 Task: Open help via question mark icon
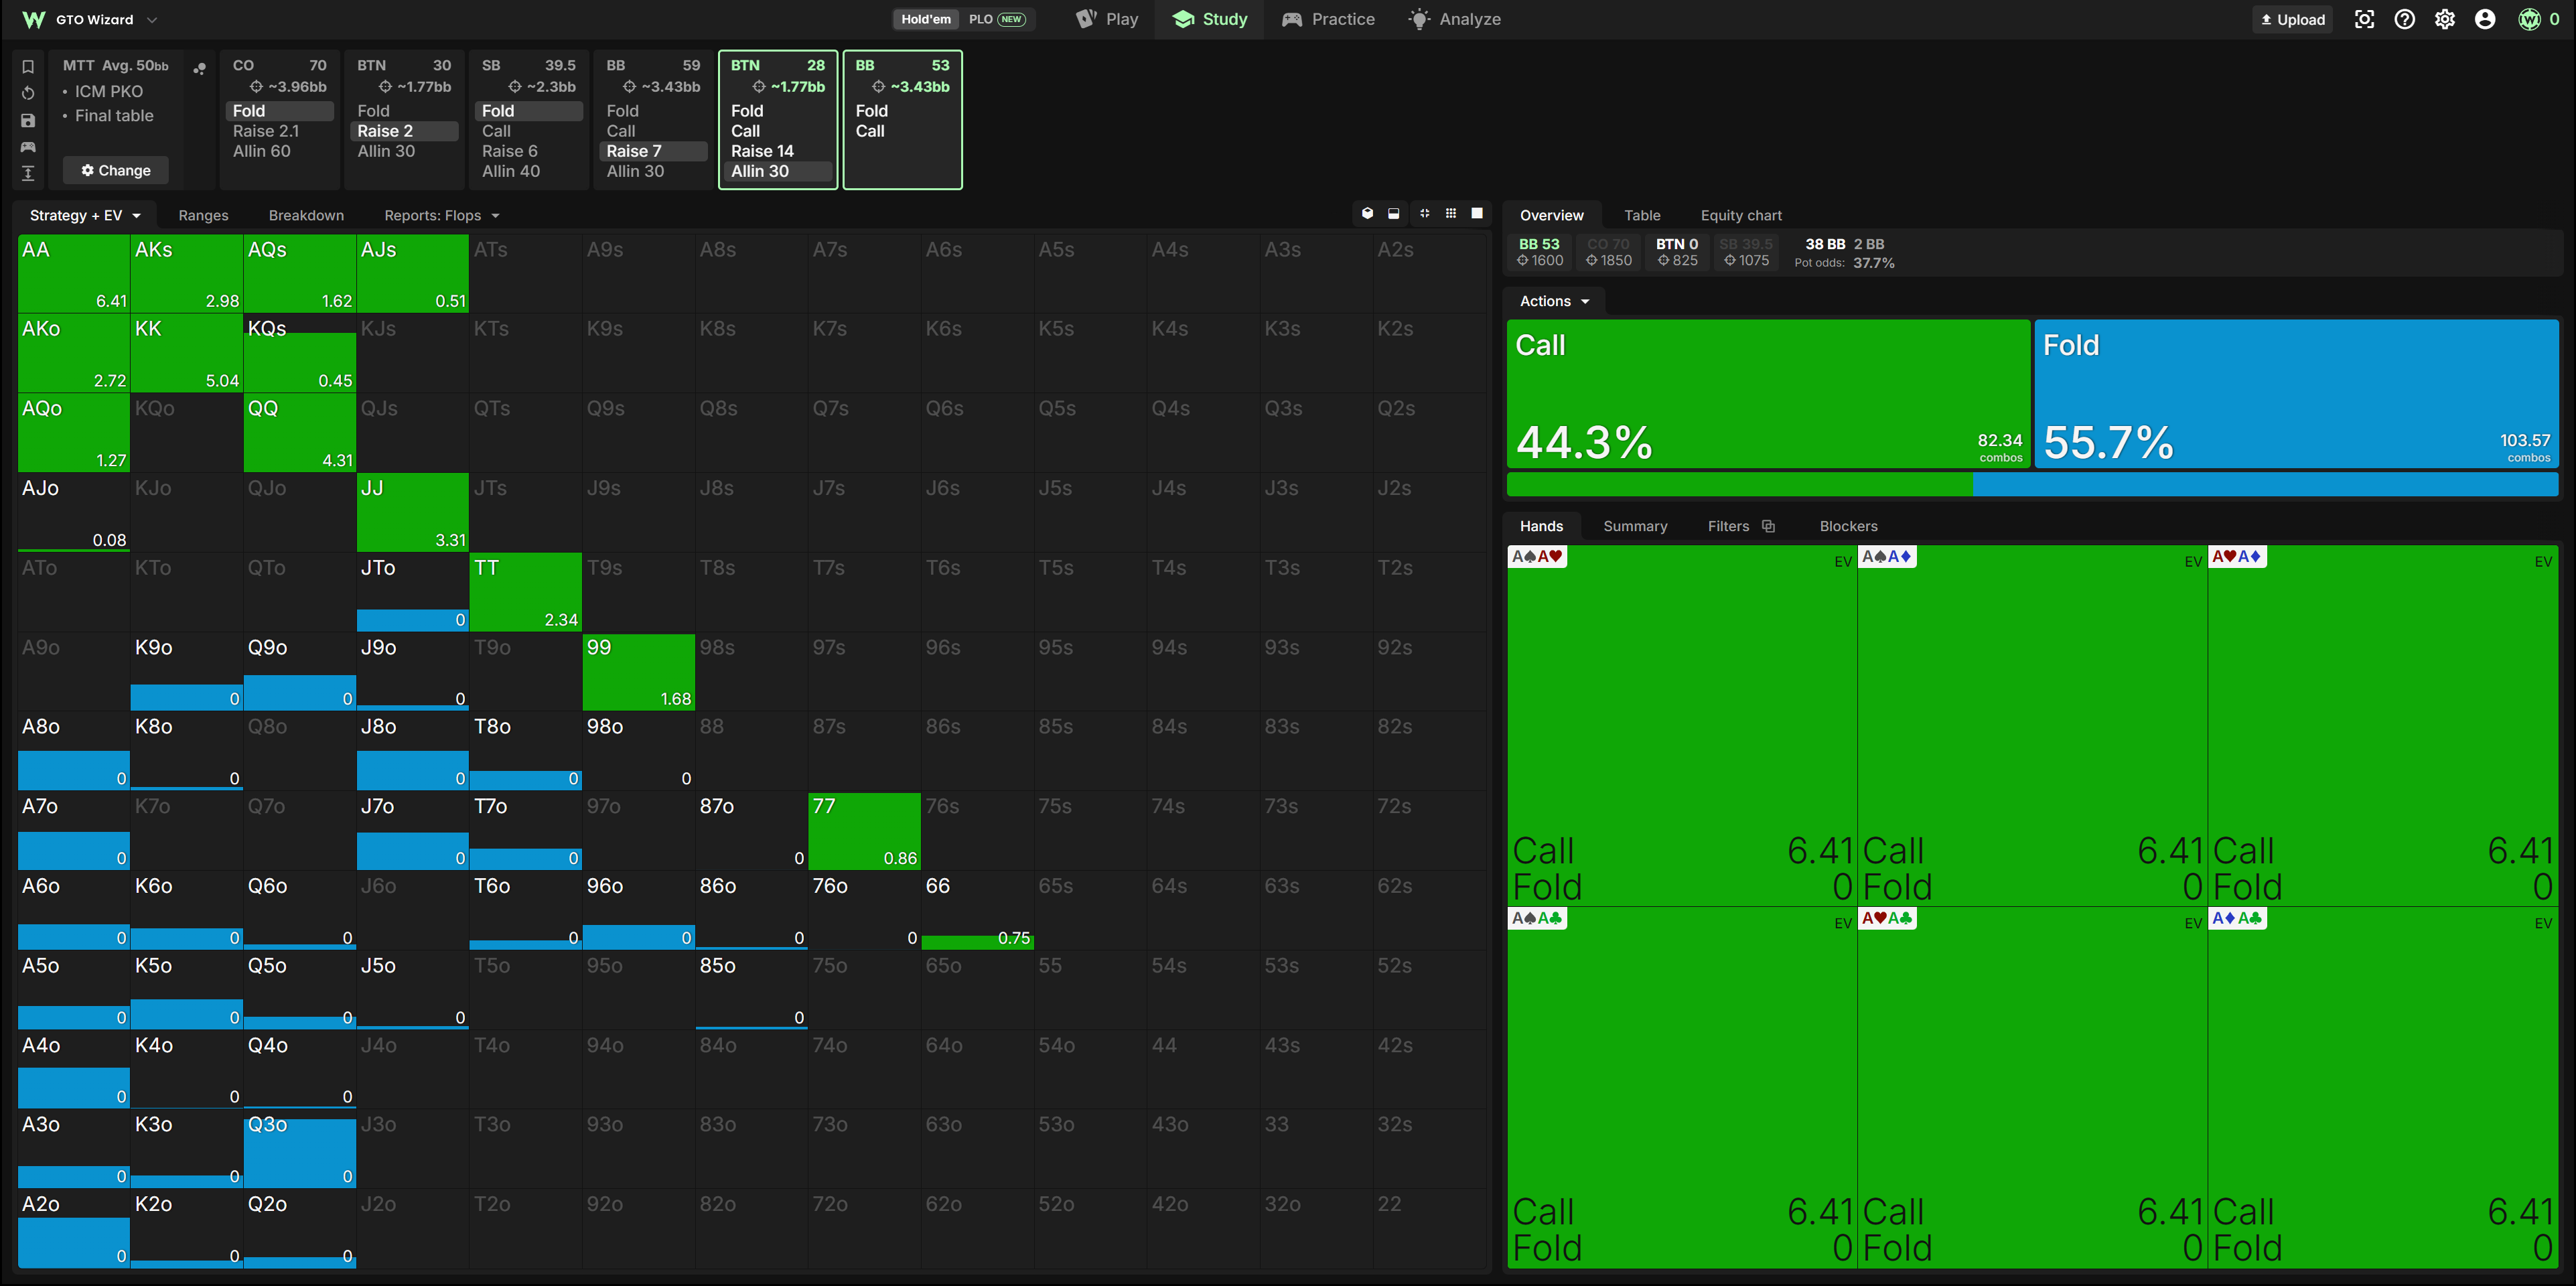2405,19
